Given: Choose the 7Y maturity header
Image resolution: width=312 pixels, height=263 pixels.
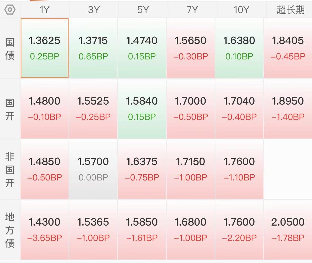Looking at the screenshot, I should coord(191,10).
